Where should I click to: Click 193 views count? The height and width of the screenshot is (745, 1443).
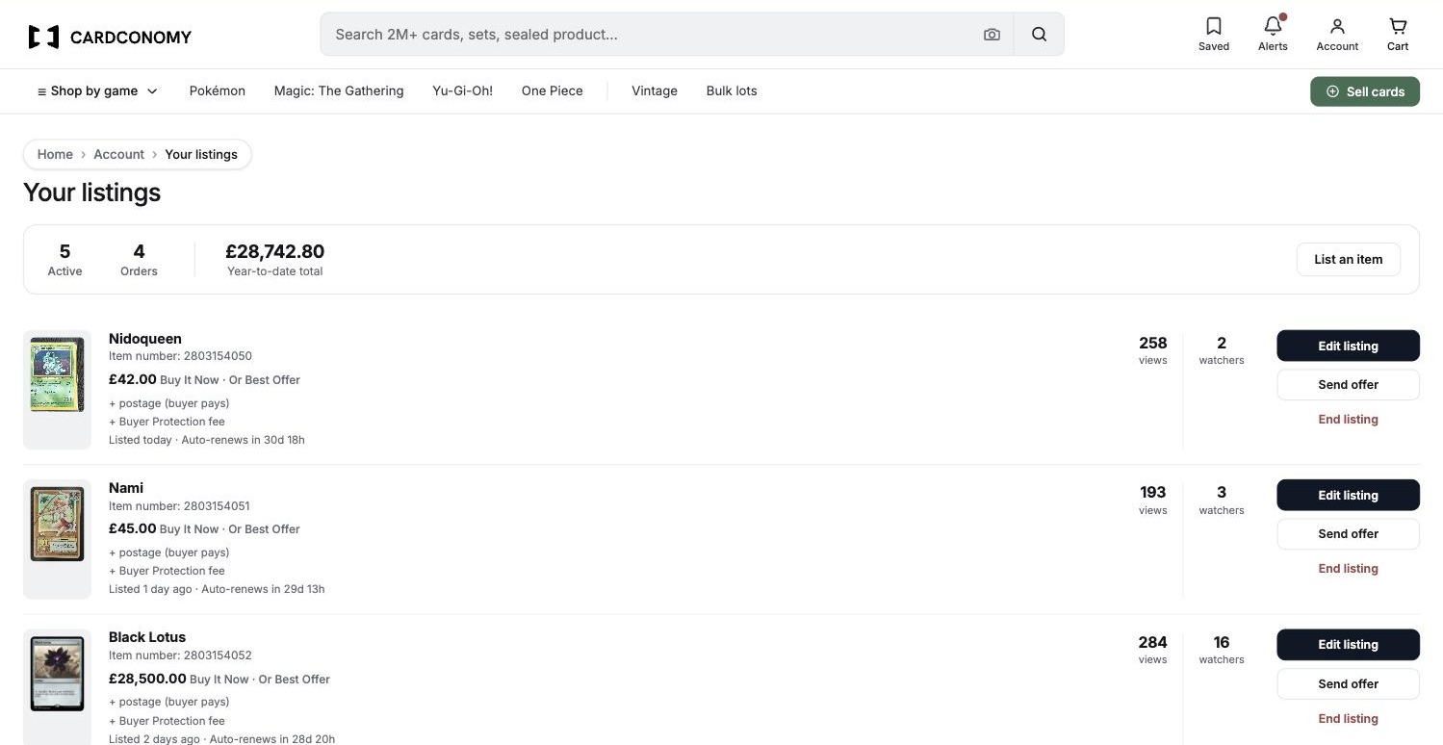pos(1152,499)
